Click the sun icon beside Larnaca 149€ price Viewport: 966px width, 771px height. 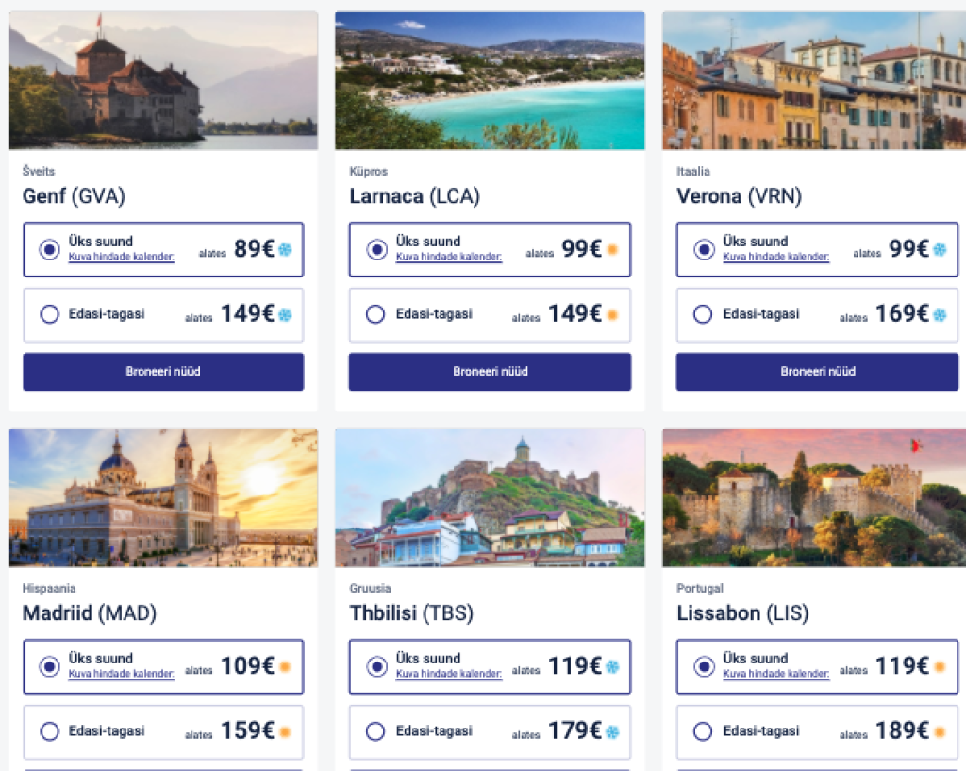[x=611, y=314]
